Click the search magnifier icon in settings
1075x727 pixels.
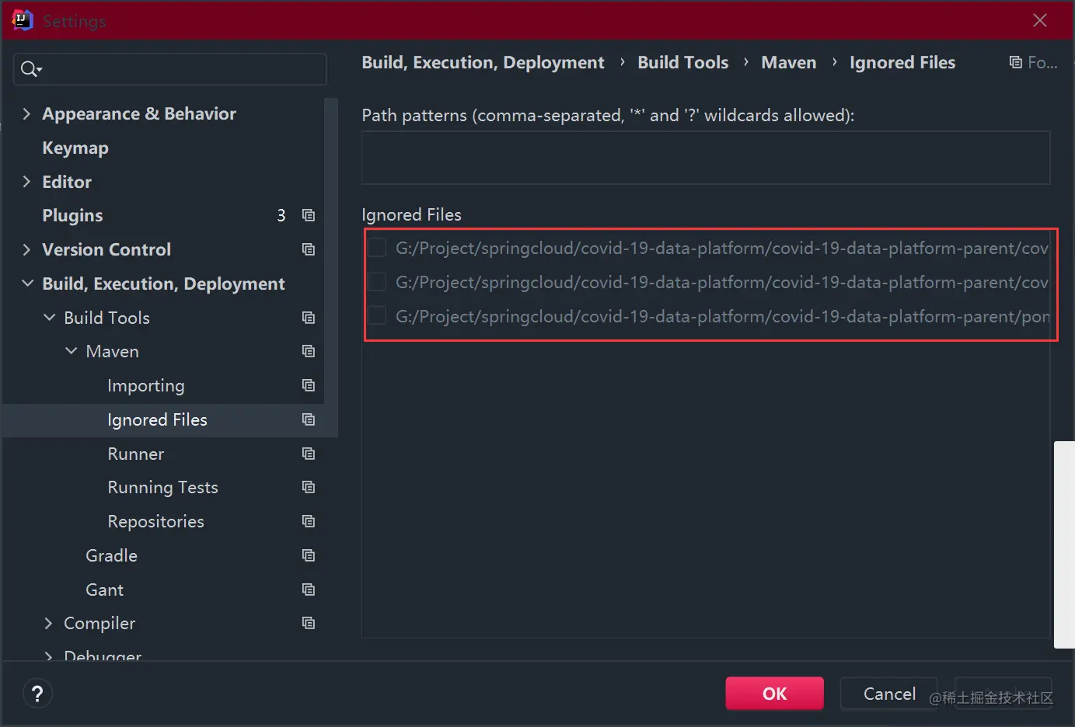point(30,69)
